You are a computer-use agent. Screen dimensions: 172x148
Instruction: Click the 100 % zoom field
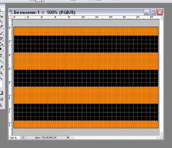pos(14,138)
